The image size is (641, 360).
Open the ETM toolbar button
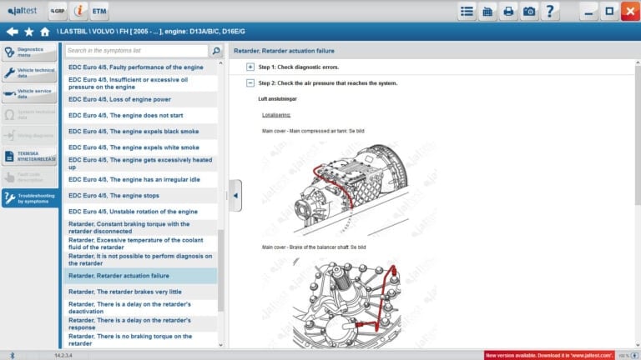click(x=99, y=11)
